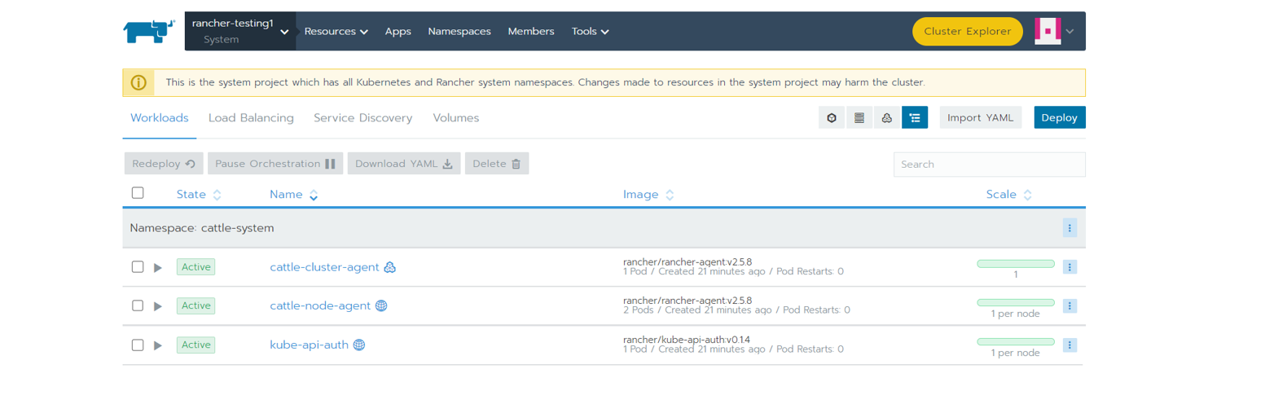Click the Download YAML button
This screenshot has height=404, width=1265.
tap(404, 164)
